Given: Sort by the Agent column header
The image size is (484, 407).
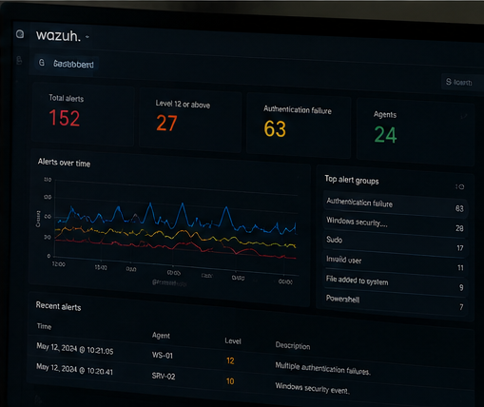Looking at the screenshot, I should [x=161, y=336].
